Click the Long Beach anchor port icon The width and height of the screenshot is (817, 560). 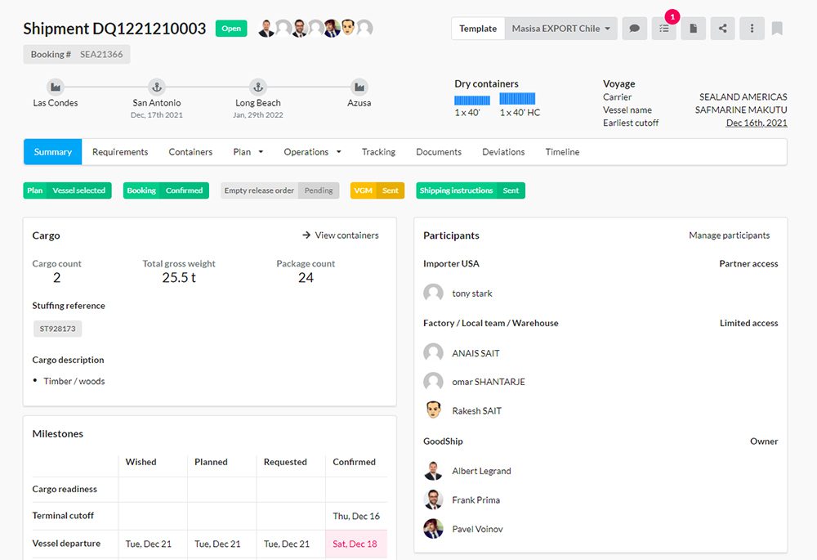(258, 87)
